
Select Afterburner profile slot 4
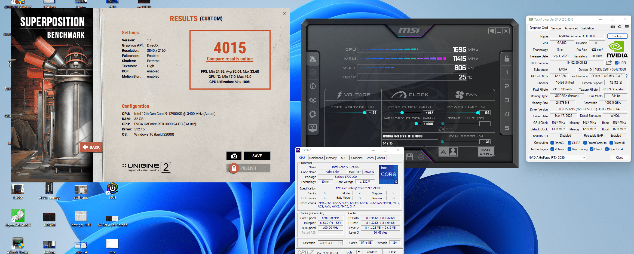(x=507, y=114)
